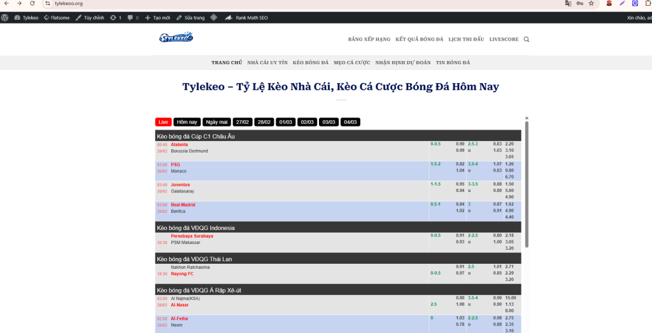Click the scrollbar up arrow of odds table

[527, 118]
